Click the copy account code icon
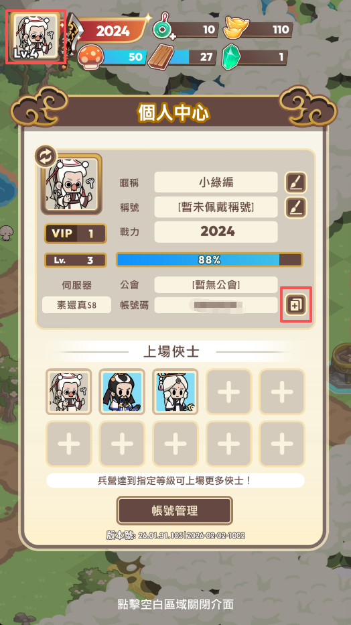This screenshot has height=625, width=351. tap(296, 305)
